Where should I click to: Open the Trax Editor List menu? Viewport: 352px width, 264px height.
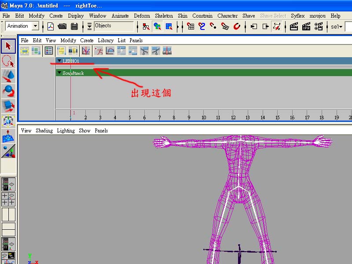(x=121, y=40)
